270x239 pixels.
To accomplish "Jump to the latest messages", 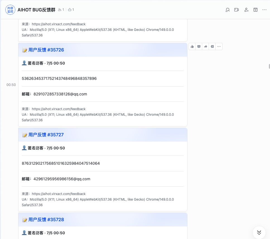I will (x=259, y=233).
